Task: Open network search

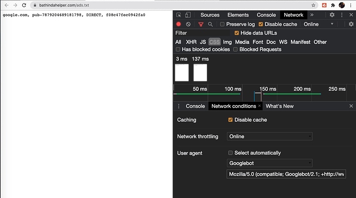Action: [x=210, y=24]
